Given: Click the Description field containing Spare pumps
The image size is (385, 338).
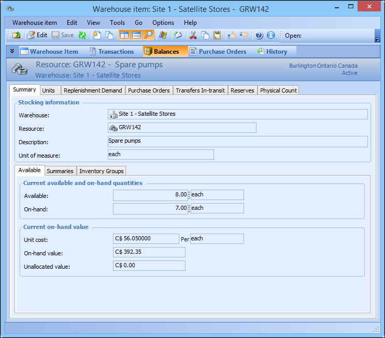Looking at the screenshot, I should (237, 142).
